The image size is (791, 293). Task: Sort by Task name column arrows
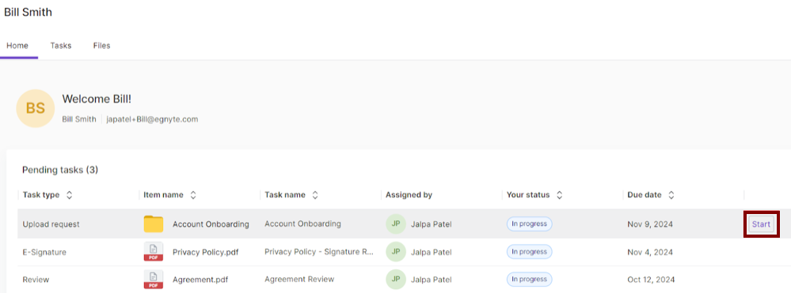[x=315, y=195]
